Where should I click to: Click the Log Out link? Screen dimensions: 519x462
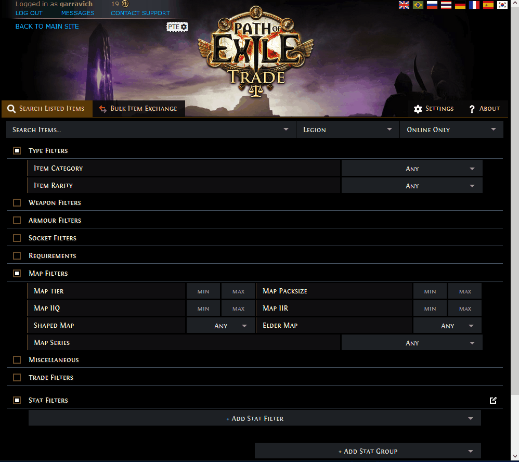click(29, 13)
